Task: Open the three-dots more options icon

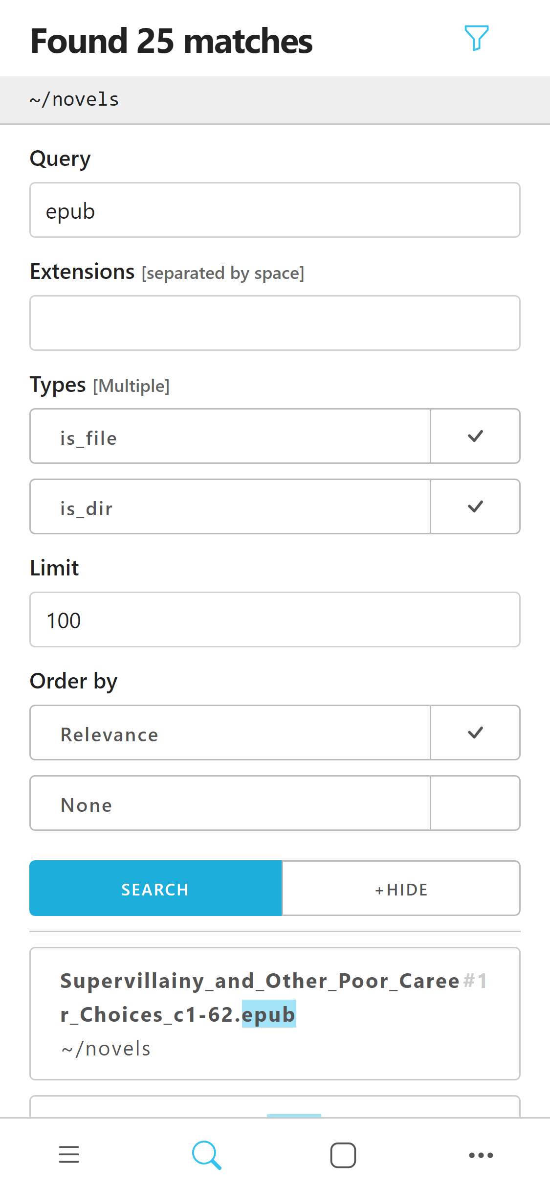Action: pyautogui.click(x=481, y=1155)
